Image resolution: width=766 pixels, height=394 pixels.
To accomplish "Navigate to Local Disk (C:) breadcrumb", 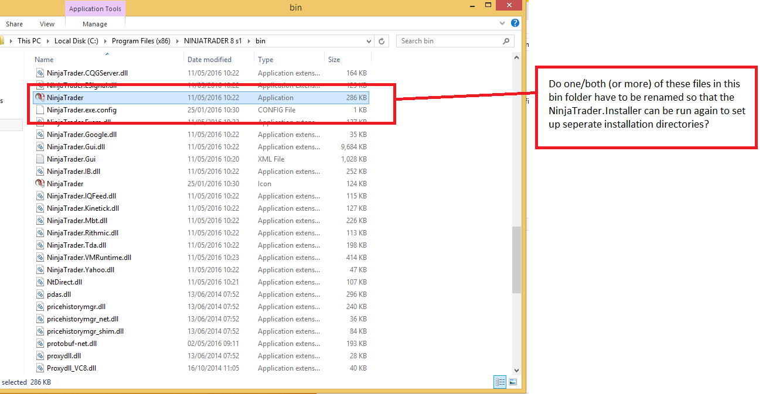I will (x=77, y=41).
